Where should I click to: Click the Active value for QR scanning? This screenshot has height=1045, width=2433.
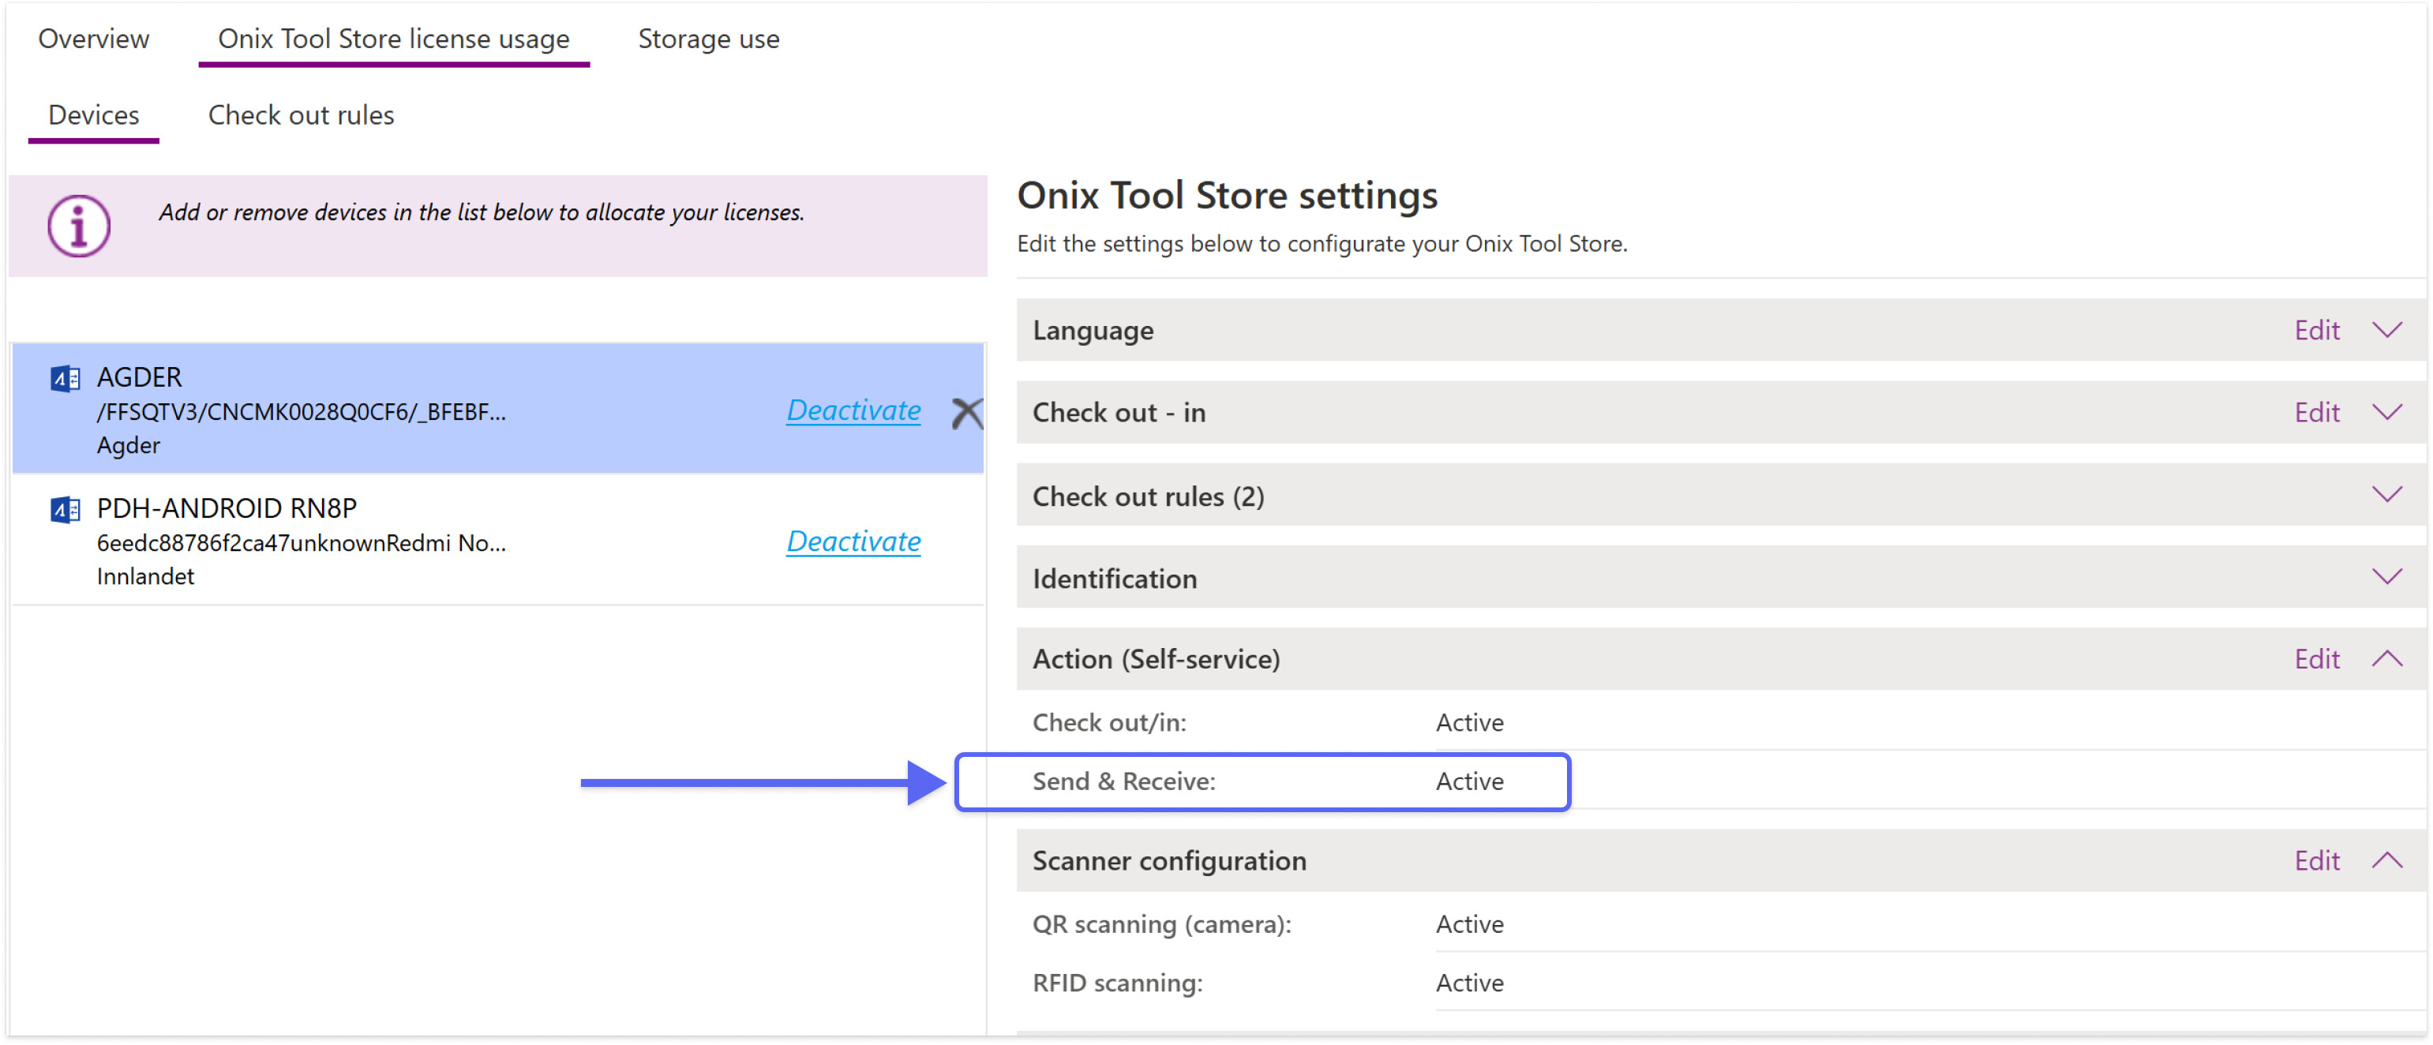tap(1470, 924)
